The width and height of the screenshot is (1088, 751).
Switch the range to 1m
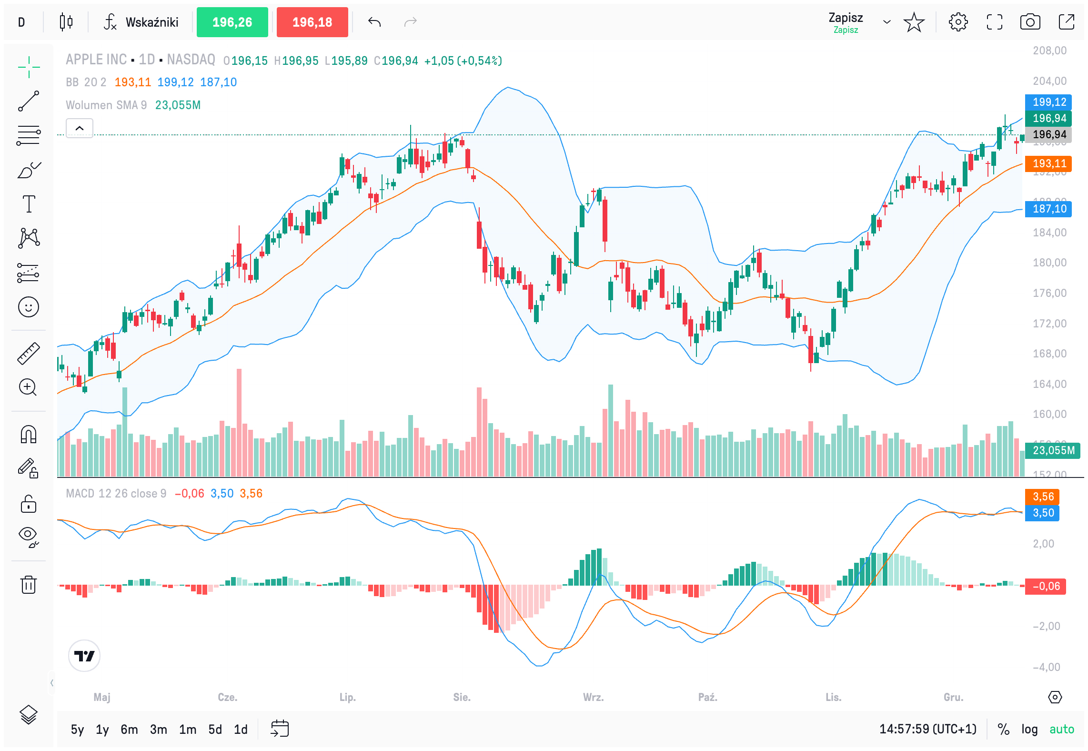(188, 730)
